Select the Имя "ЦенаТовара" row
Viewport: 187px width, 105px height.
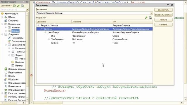94,36
